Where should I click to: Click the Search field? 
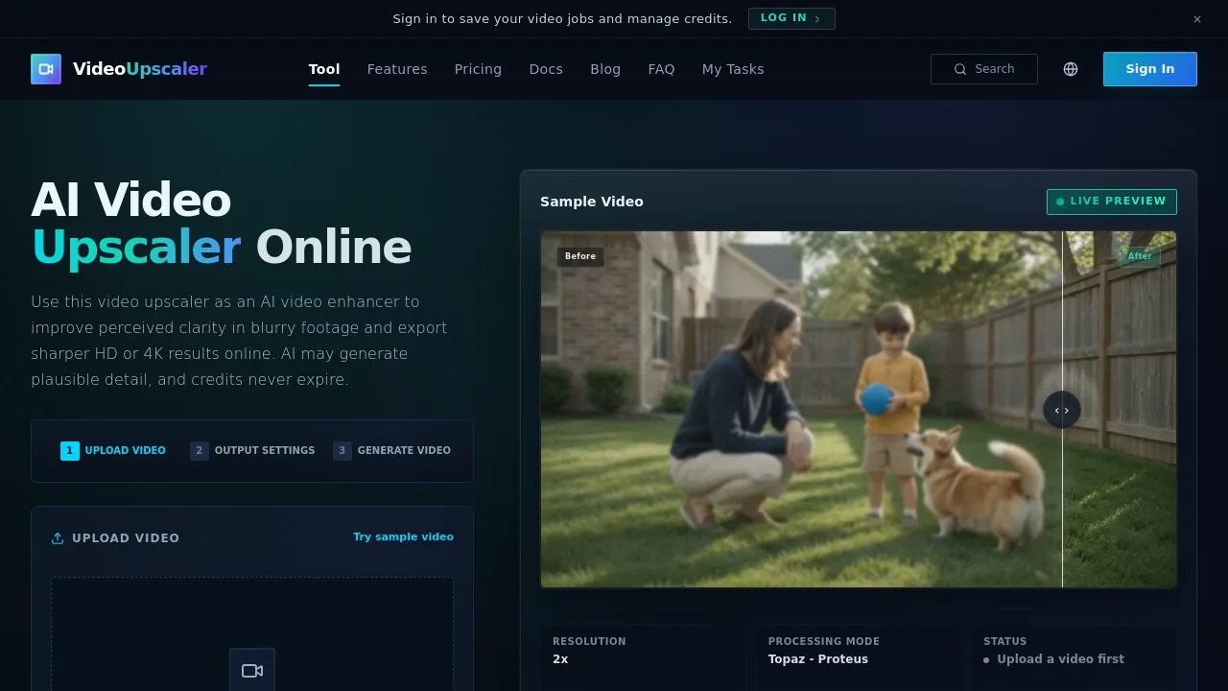(983, 69)
